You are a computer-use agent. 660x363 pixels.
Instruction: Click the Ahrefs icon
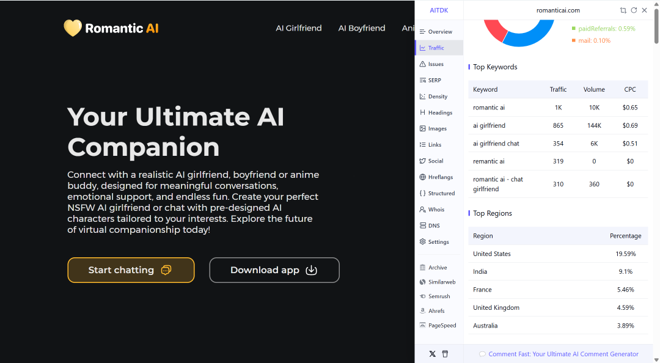pos(423,311)
